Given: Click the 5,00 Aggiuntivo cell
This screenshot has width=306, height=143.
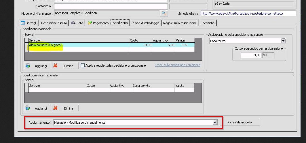Looking at the screenshot, I should (164, 45).
